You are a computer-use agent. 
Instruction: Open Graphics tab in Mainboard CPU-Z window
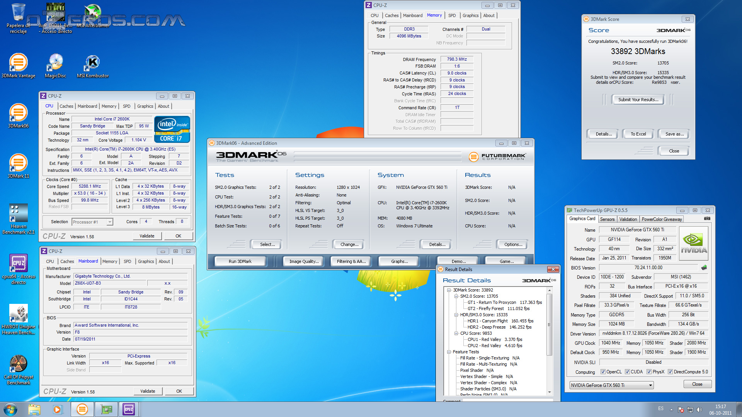[x=146, y=261]
